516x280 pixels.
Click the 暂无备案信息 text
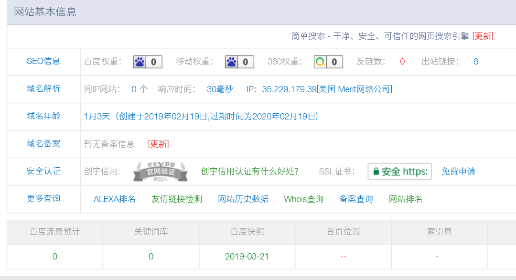109,144
